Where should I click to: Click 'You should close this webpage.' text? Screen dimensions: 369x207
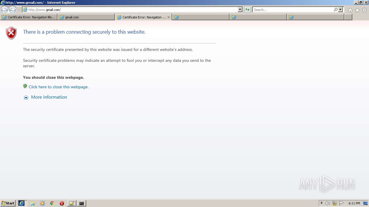coord(54,77)
